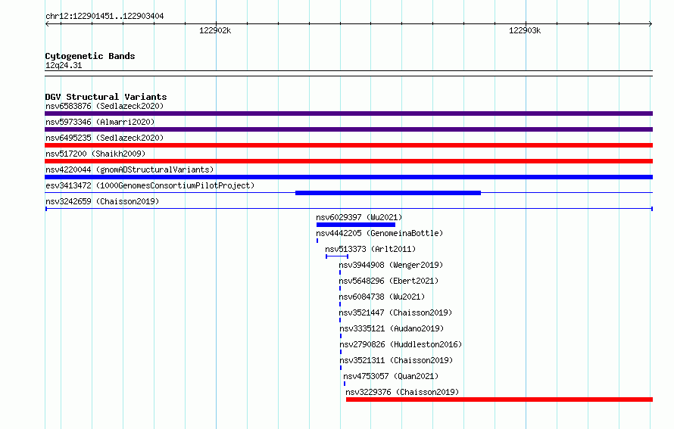
Task: Click the nsv4753057 (Quan2021) label
Action: point(391,376)
